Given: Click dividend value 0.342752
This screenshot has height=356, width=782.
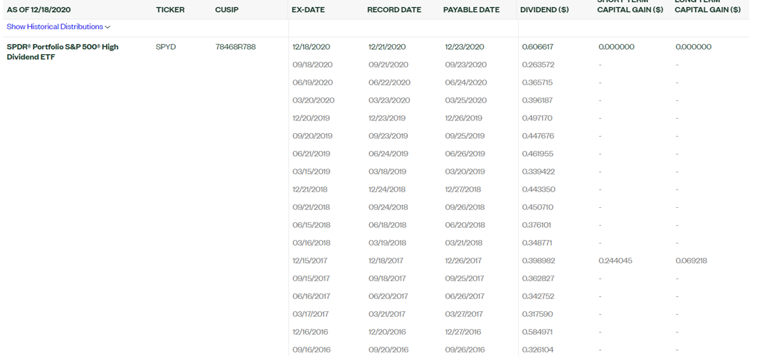Looking at the screenshot, I should click(x=538, y=297).
